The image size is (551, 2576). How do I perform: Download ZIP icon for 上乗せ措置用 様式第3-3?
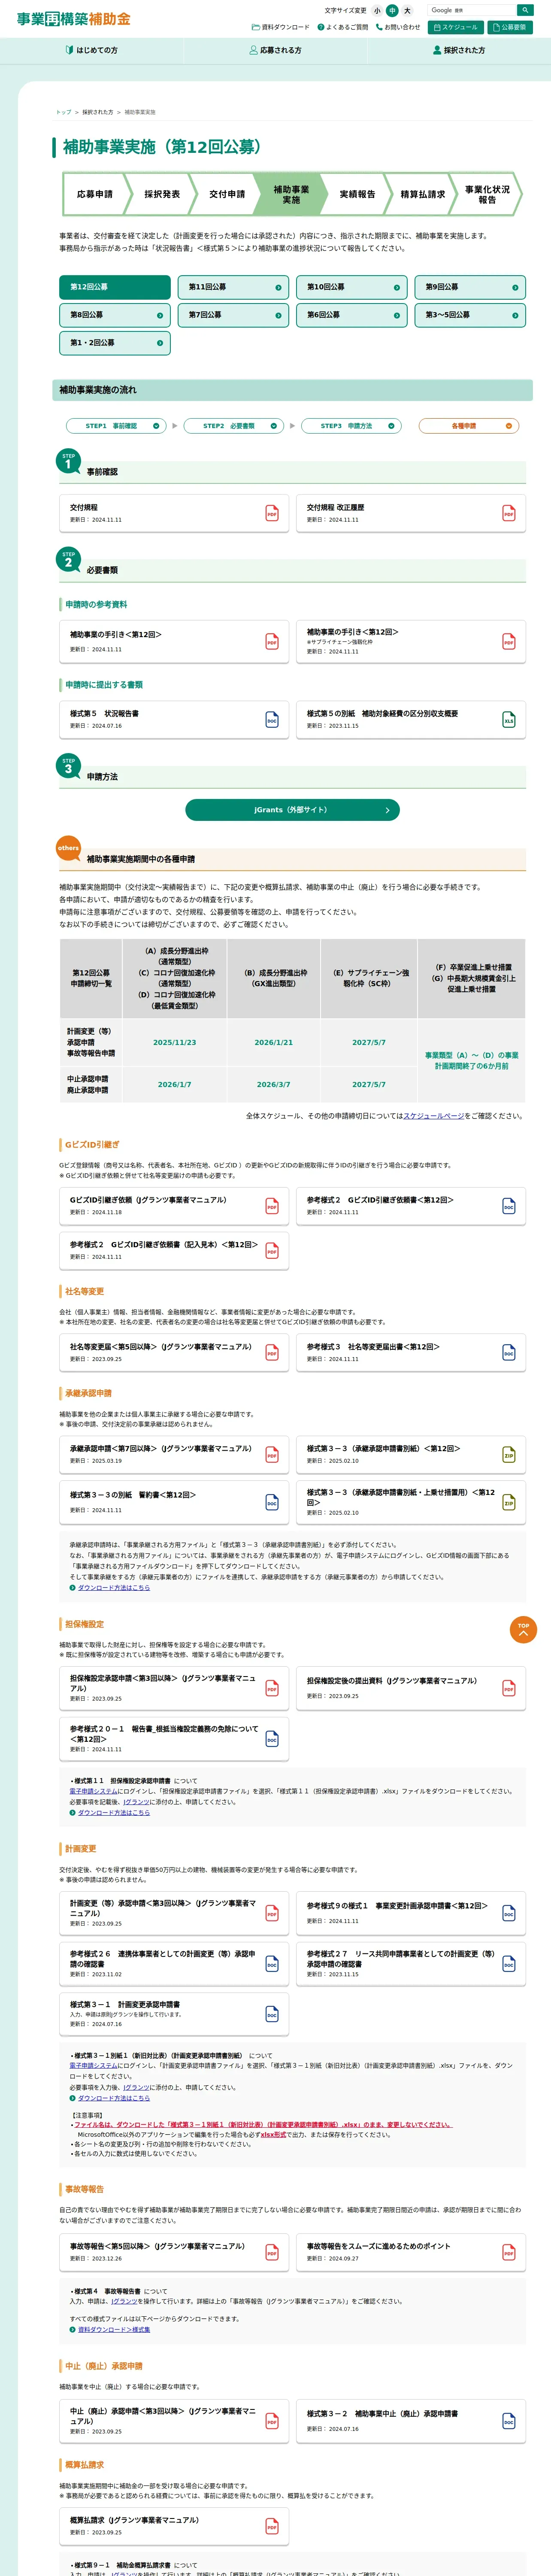509,1502
